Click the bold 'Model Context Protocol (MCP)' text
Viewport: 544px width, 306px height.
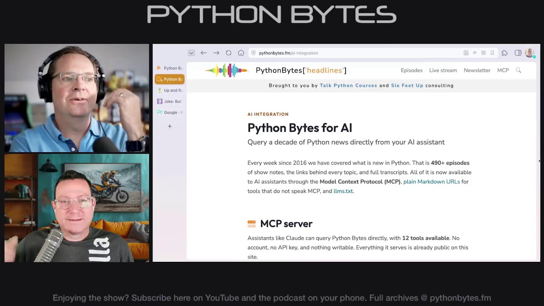360,181
